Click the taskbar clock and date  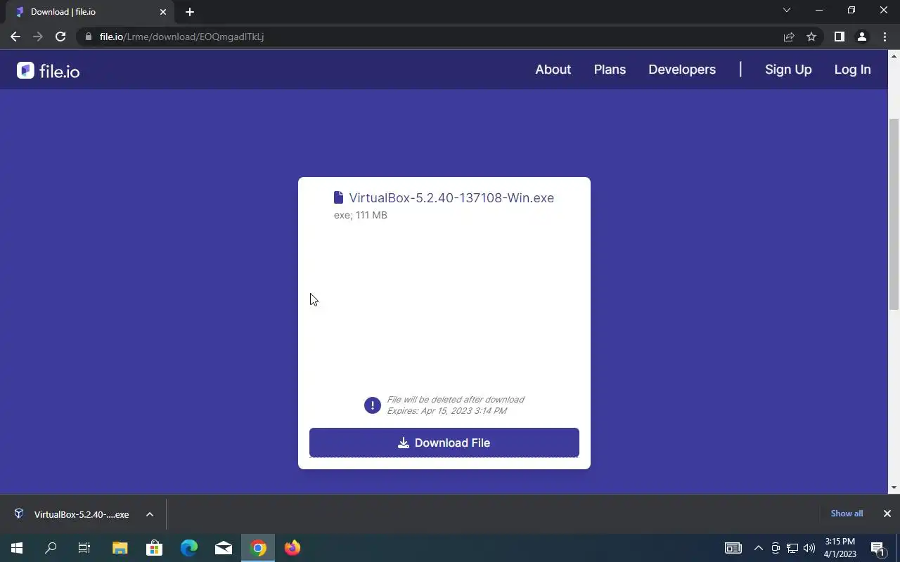tap(840, 548)
